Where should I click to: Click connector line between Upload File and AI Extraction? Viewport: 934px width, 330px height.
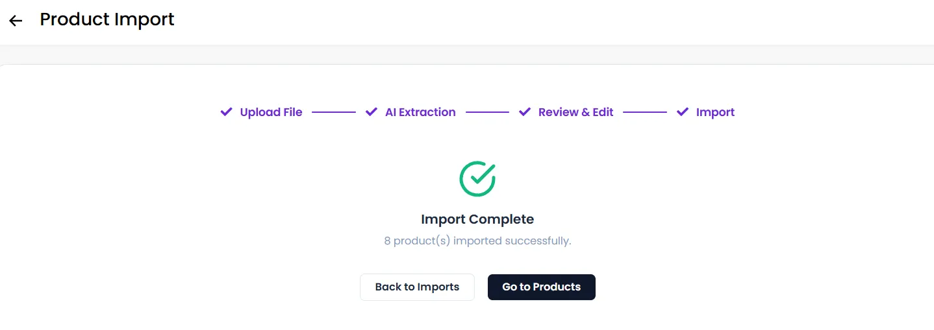click(x=334, y=112)
